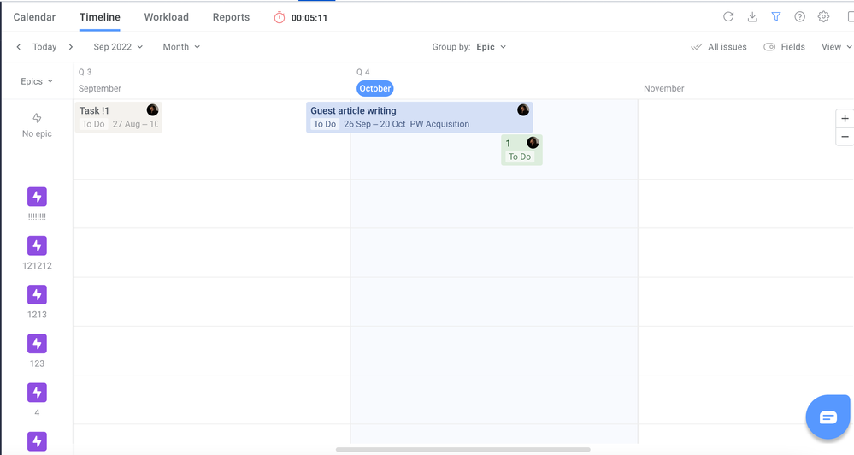Image resolution: width=854 pixels, height=455 pixels.
Task: Click the assignee avatar on Guest article writing
Action: pyautogui.click(x=523, y=110)
